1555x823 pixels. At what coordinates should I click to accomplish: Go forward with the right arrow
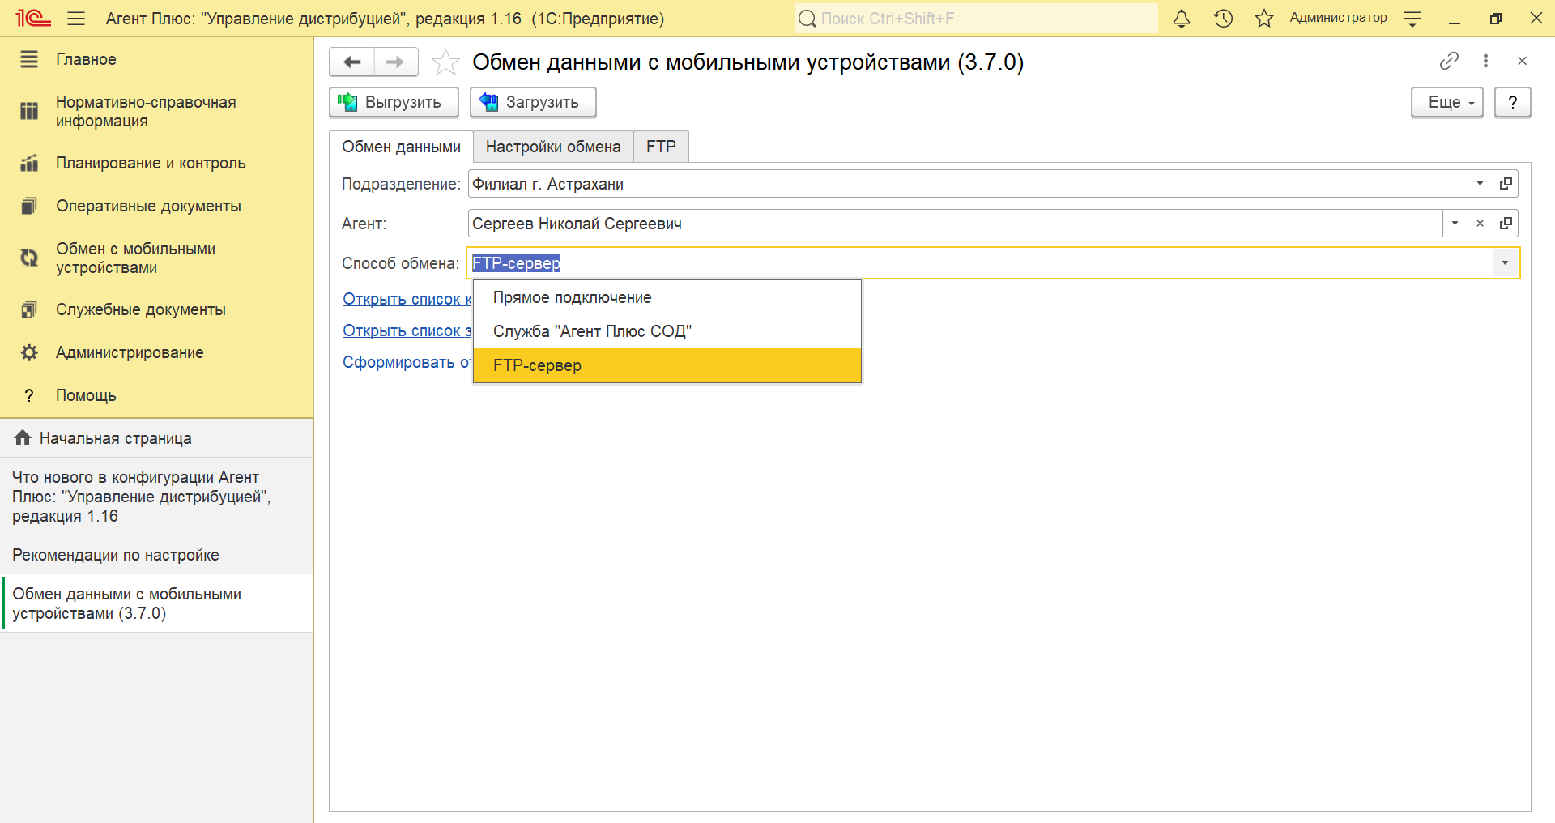[395, 62]
